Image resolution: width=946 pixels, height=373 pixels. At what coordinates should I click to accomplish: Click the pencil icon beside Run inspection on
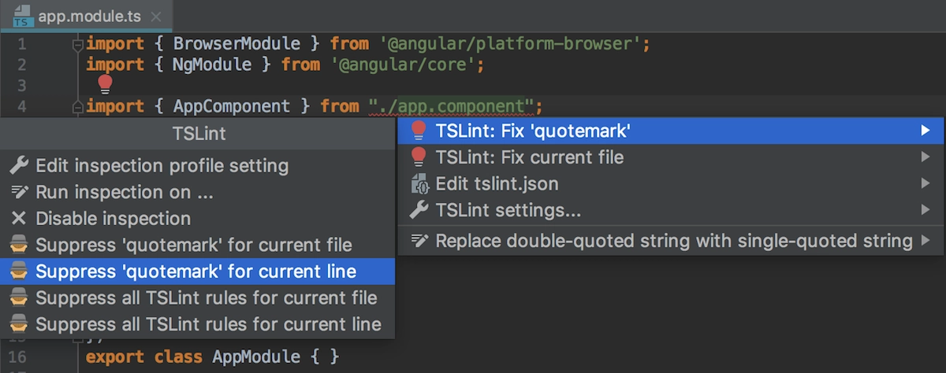[20, 192]
